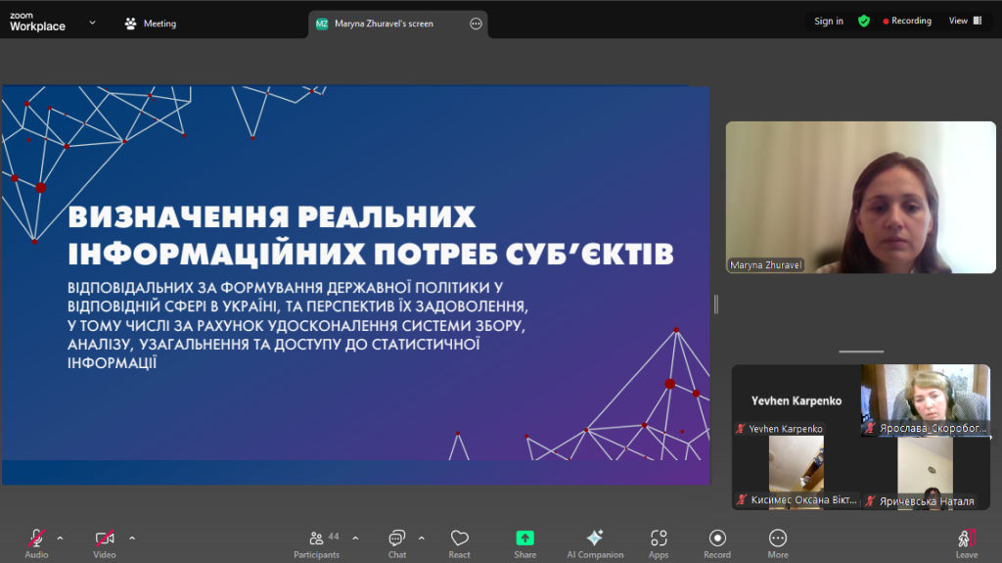Click the Zoom Workplace logo

pos(38,22)
